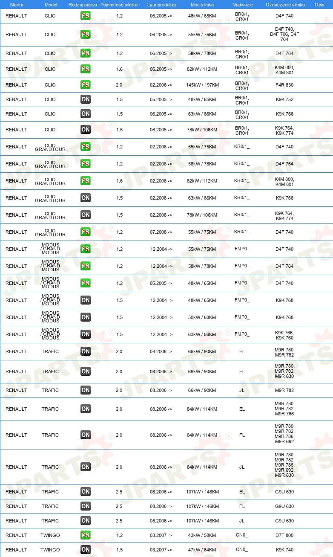The width and height of the screenshot is (333, 557).
Task: Click the diesel ON icon in the CLIO GRANDTOUR 63kW row
Action: tap(86, 198)
